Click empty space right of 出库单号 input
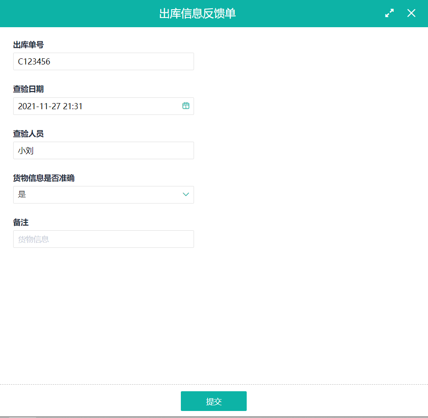This screenshot has height=418, width=428. pos(307,61)
